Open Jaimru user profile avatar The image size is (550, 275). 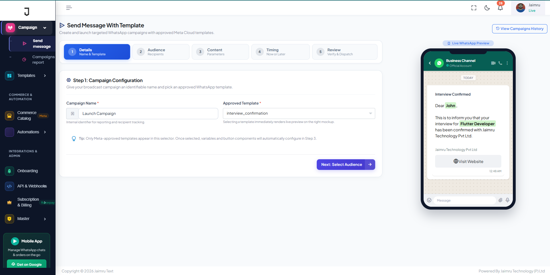(x=520, y=8)
